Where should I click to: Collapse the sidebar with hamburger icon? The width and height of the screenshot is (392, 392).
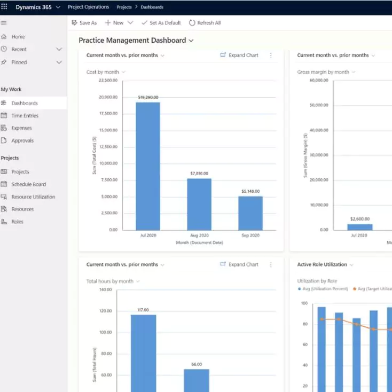tap(4, 23)
